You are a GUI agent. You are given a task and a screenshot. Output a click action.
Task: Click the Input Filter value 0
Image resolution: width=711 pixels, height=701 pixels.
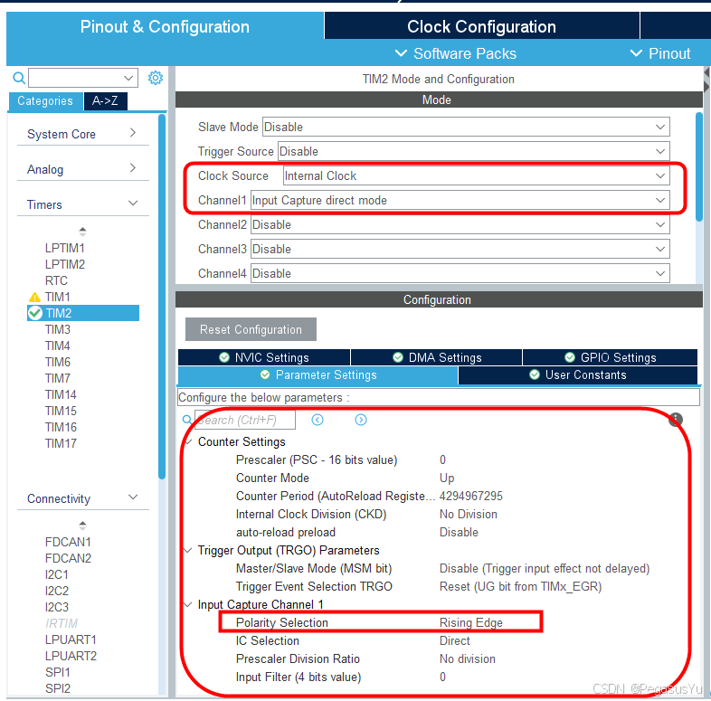[442, 677]
